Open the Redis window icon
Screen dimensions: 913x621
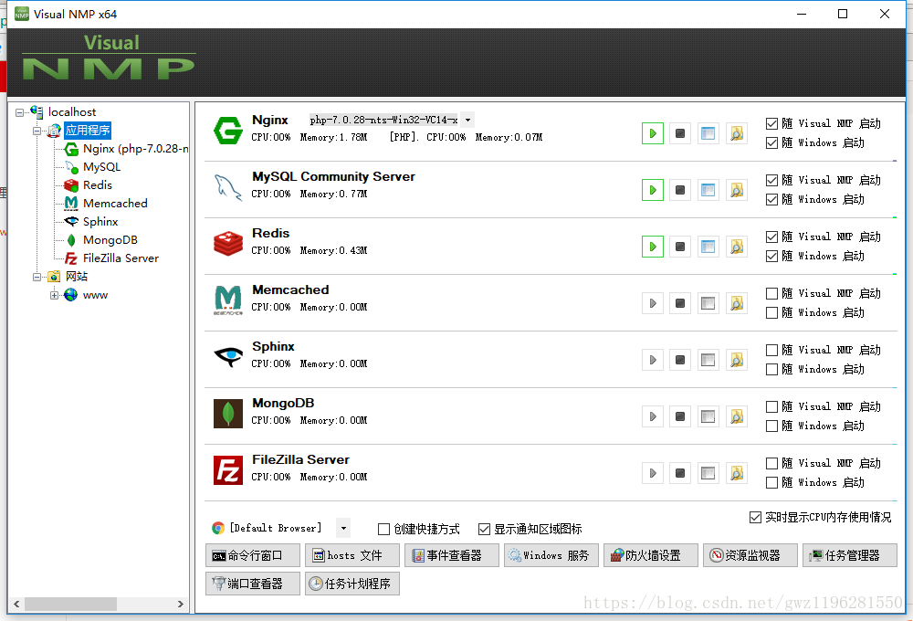[708, 247]
